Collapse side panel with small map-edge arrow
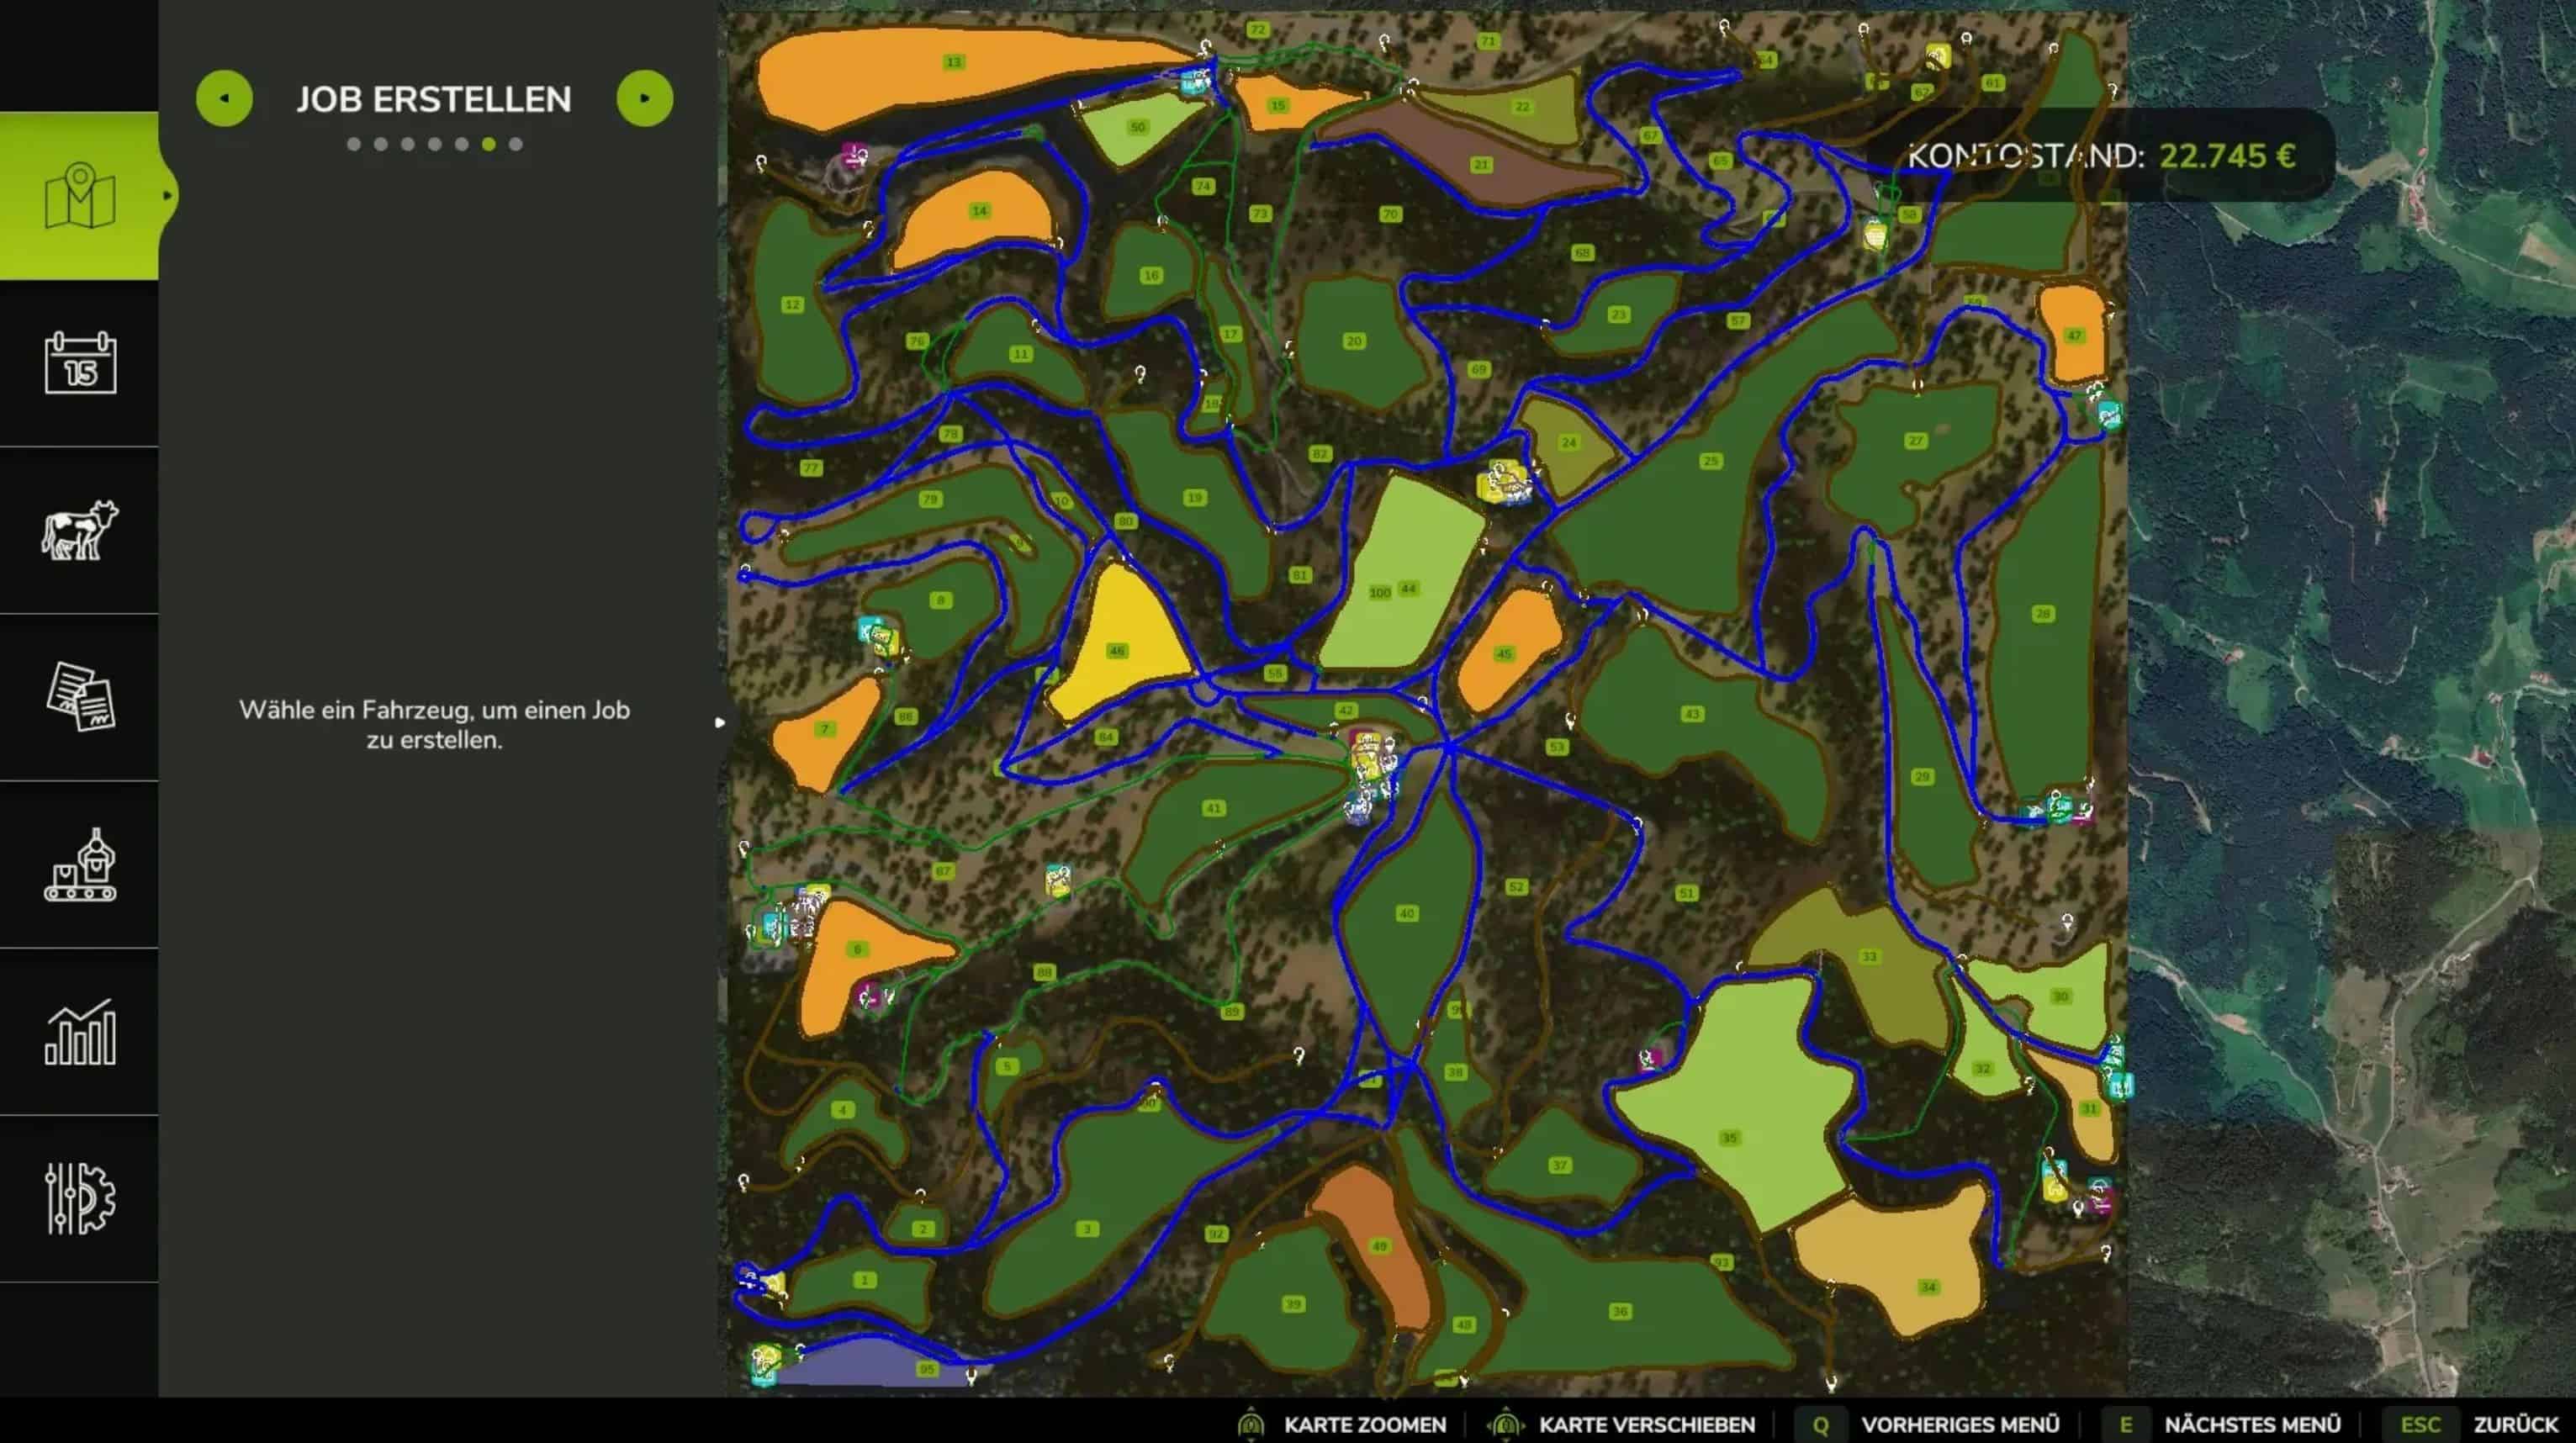The image size is (2576, 1443). [719, 722]
